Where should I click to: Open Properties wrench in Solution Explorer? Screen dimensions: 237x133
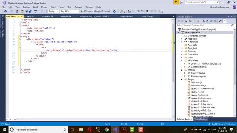pyautogui.click(x=220, y=21)
